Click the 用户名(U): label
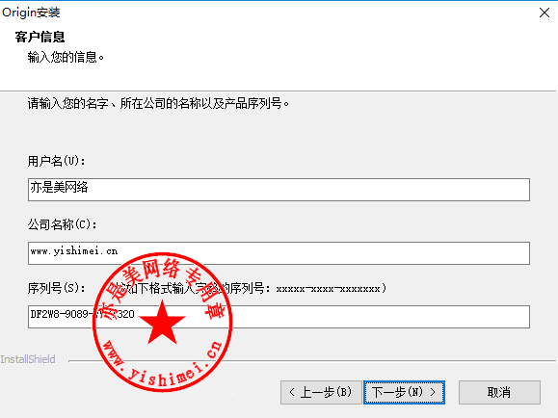The width and height of the screenshot is (558, 418). (x=57, y=161)
